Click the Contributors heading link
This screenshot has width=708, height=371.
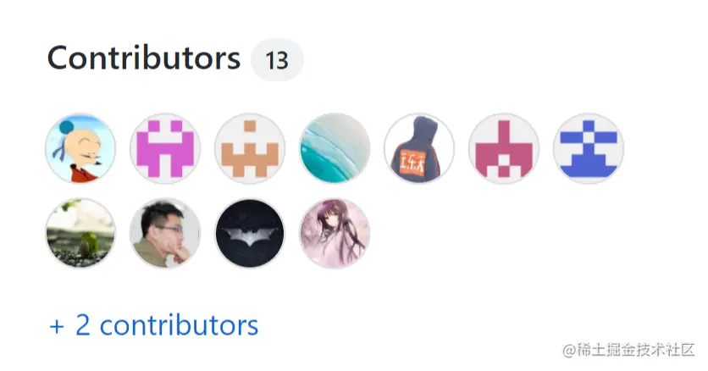coord(144,58)
